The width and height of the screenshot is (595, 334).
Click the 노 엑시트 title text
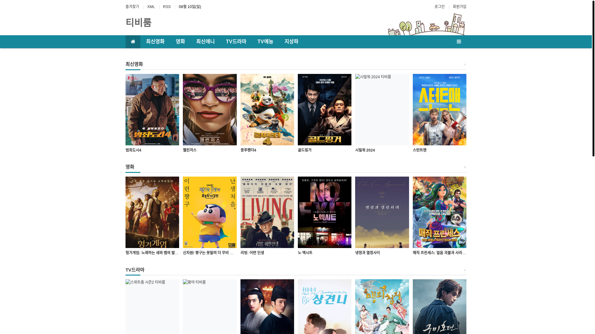(x=305, y=253)
